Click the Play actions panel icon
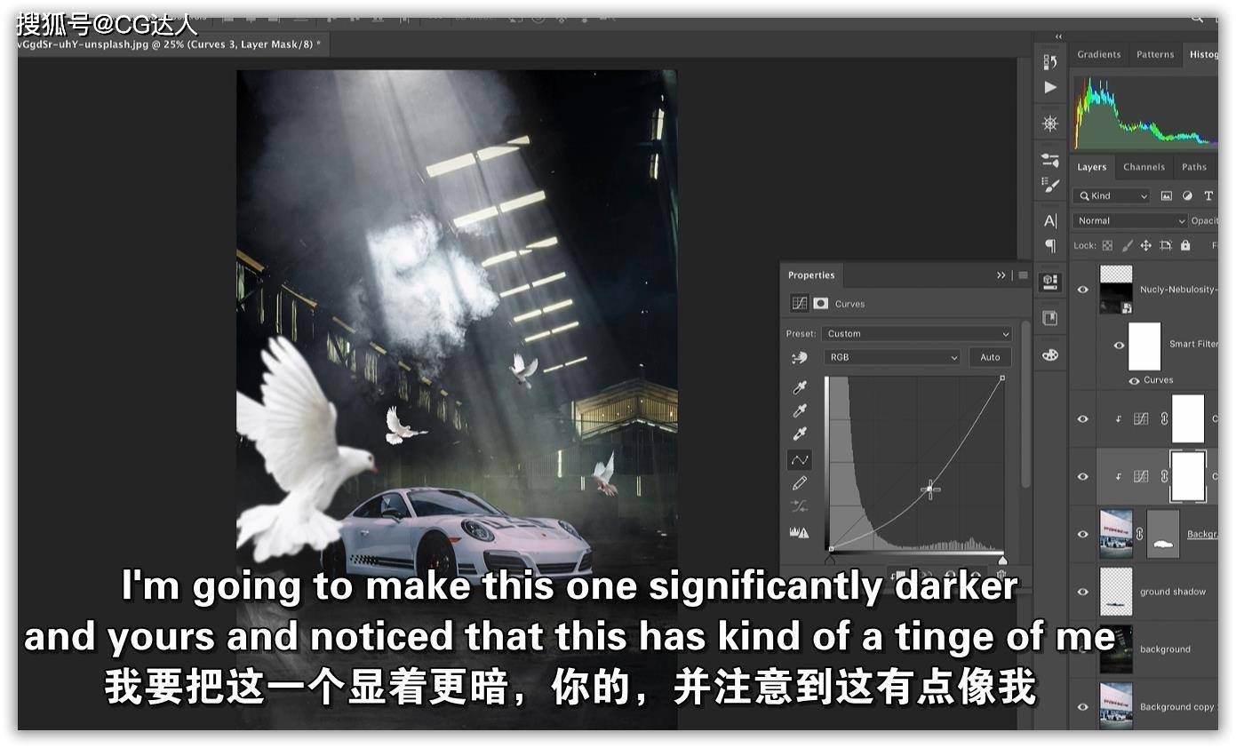 point(1050,87)
